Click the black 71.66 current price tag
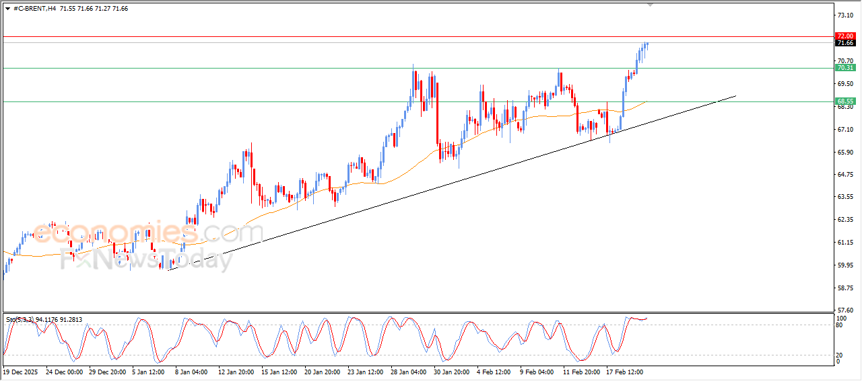This screenshot has height=381, width=862. (844, 43)
